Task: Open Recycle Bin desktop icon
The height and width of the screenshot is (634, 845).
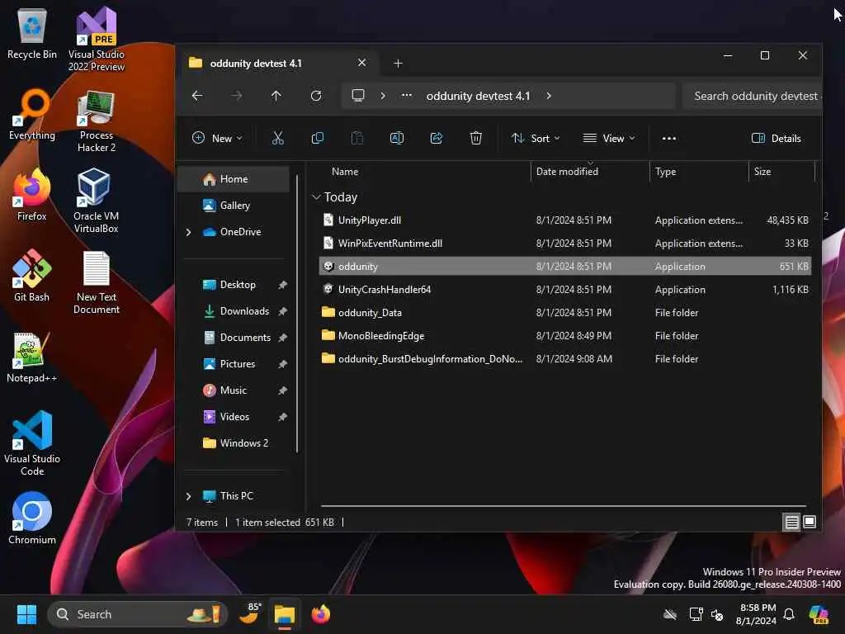Action: [x=32, y=33]
